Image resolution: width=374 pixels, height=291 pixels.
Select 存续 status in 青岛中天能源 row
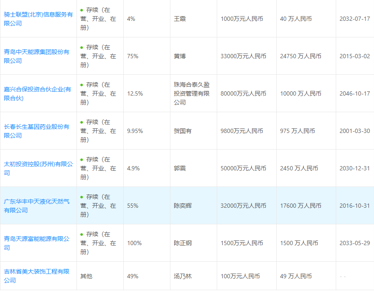pos(98,56)
